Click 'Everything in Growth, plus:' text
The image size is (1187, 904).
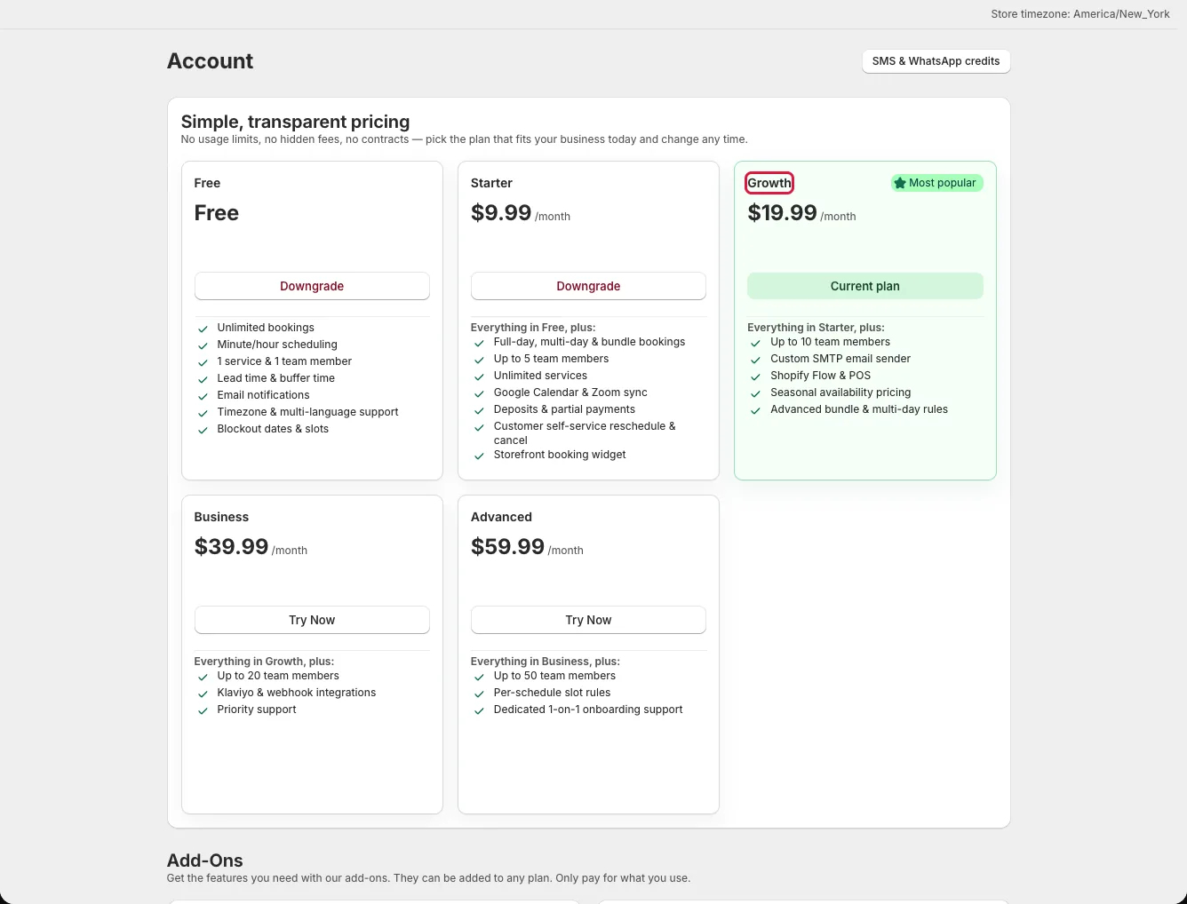(264, 662)
